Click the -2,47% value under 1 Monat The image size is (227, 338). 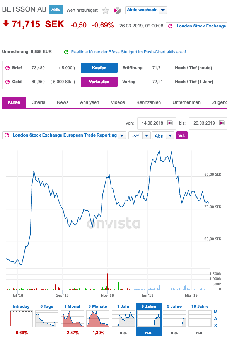point(72,333)
